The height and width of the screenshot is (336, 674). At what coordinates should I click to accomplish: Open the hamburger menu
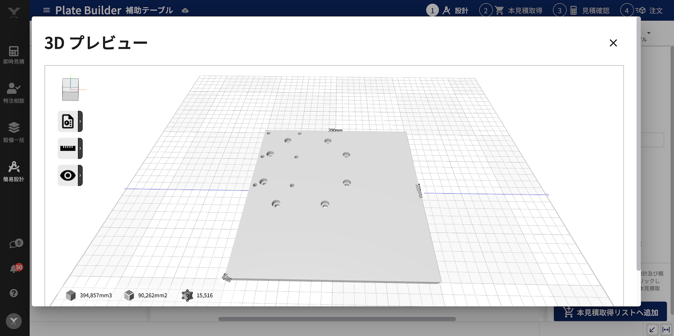(47, 10)
